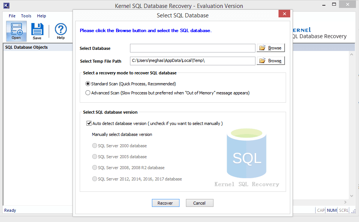Image resolution: width=359 pixels, height=222 pixels.
Task: Open the File menu
Action: (12, 16)
